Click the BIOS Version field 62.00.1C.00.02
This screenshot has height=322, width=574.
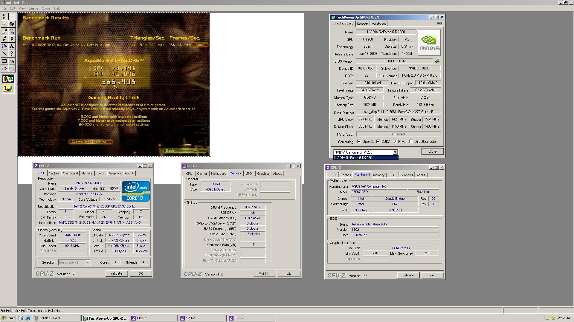[x=394, y=61]
